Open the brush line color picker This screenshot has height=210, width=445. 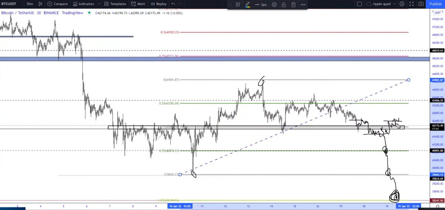point(247,5)
